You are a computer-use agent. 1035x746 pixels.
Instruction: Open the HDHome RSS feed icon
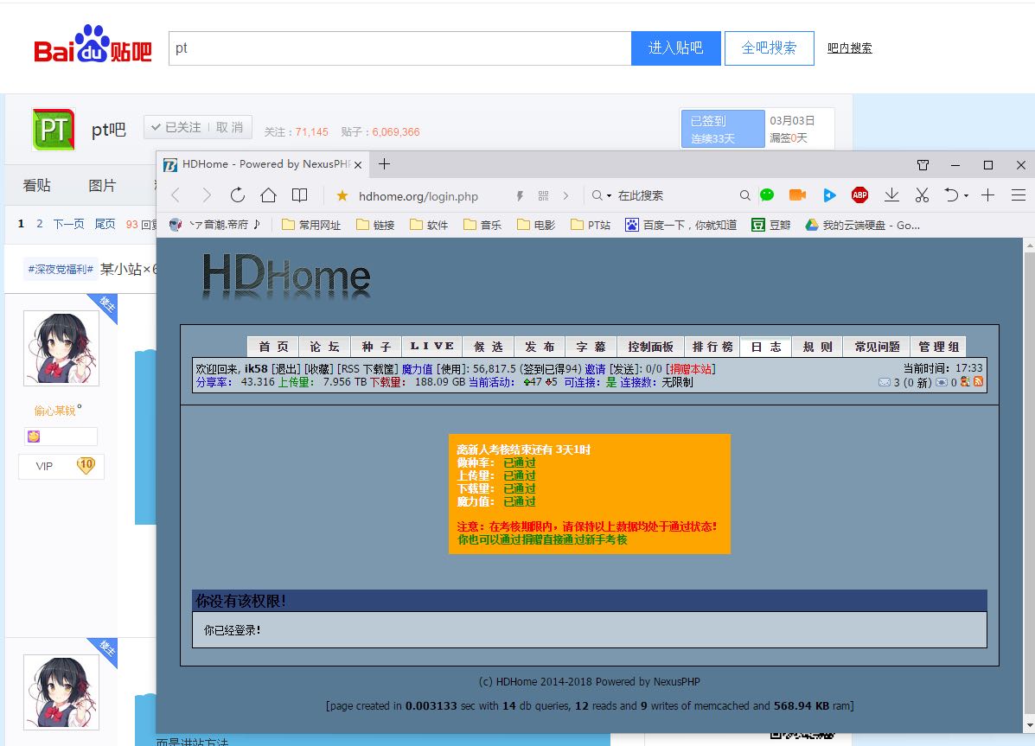pyautogui.click(x=978, y=381)
